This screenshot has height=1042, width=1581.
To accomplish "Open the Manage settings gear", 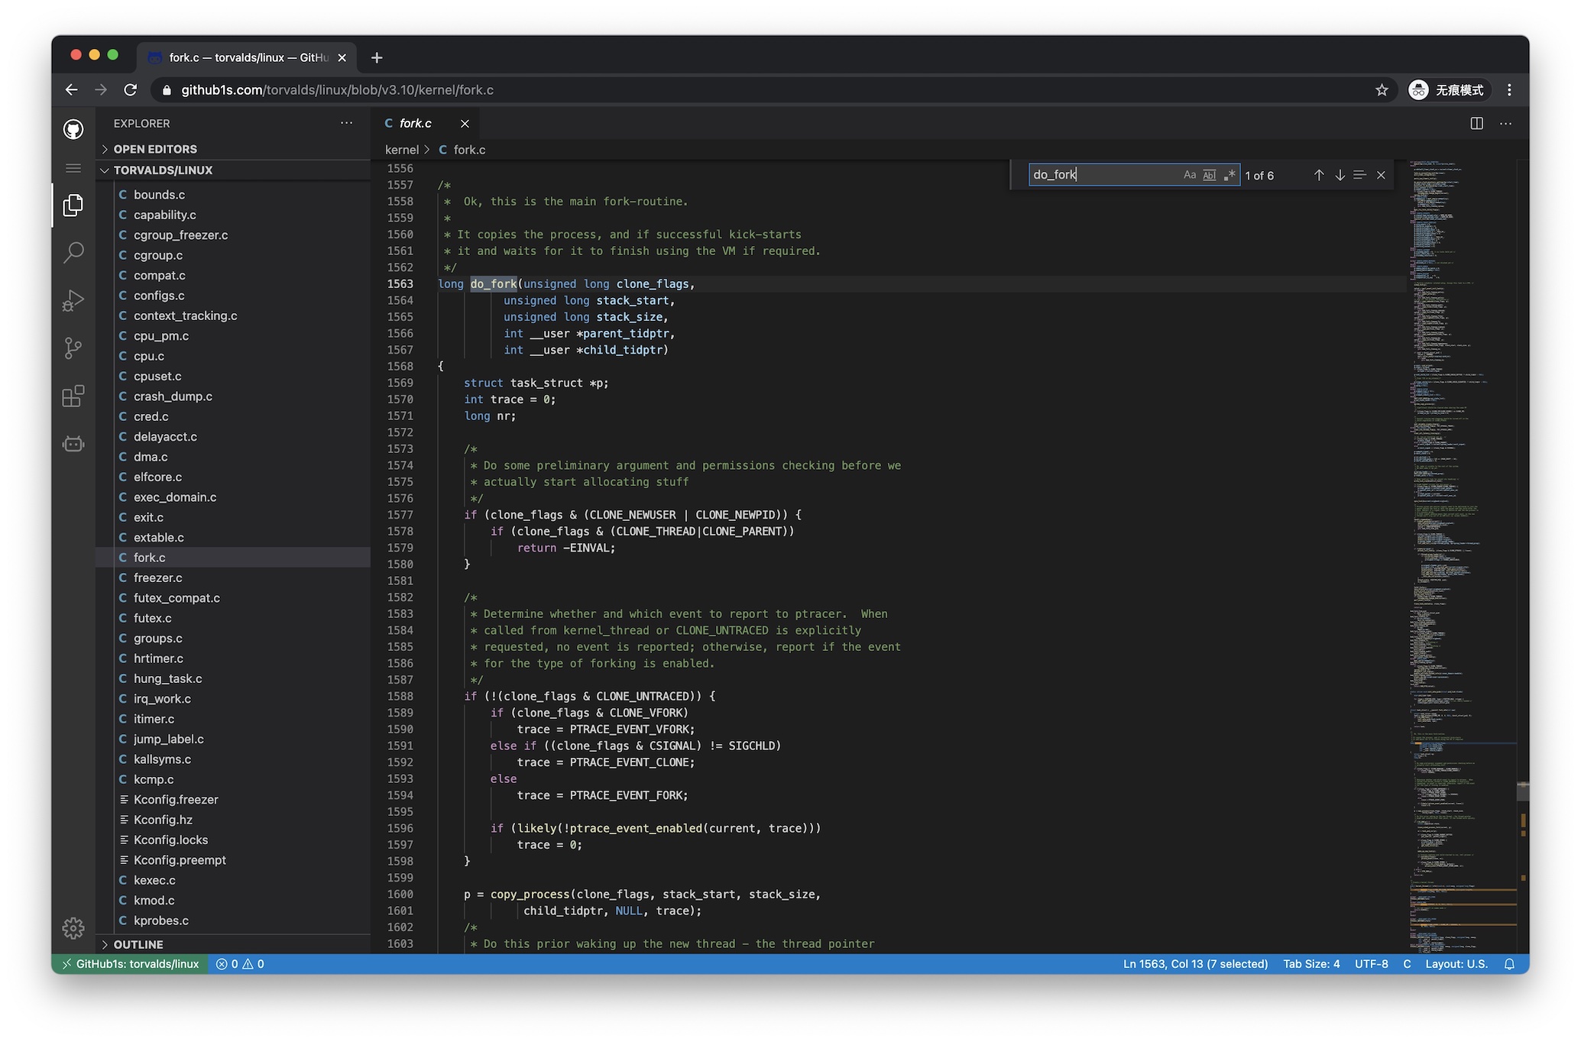I will tap(73, 927).
